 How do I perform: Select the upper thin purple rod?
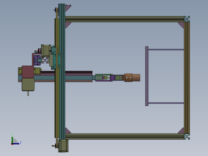(x=166, y=50)
